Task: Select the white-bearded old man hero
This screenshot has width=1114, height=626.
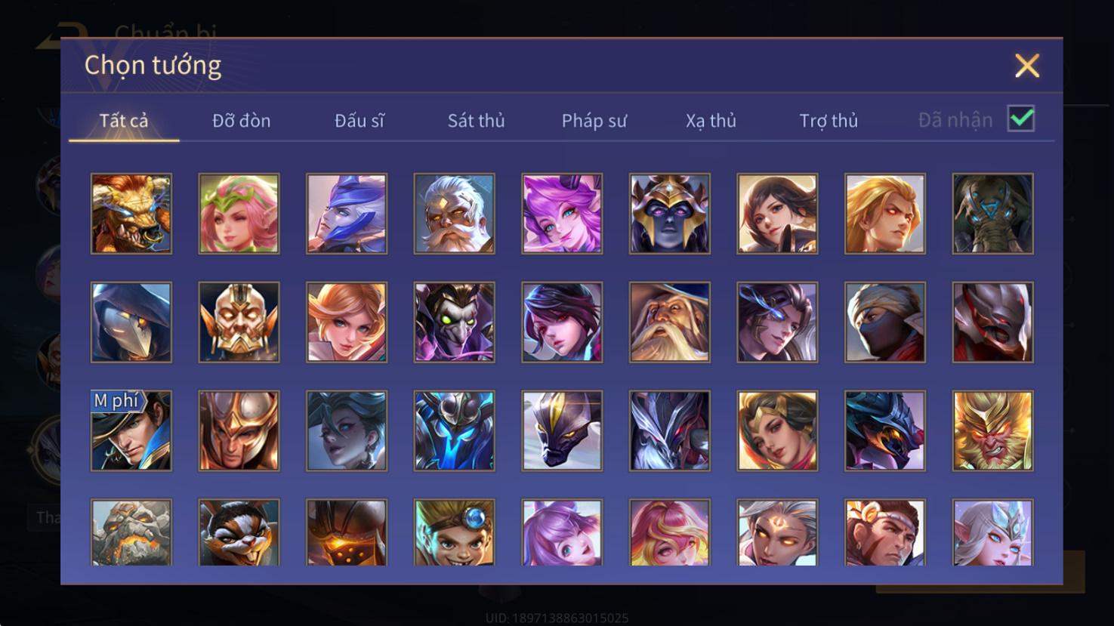Action: coord(454,214)
